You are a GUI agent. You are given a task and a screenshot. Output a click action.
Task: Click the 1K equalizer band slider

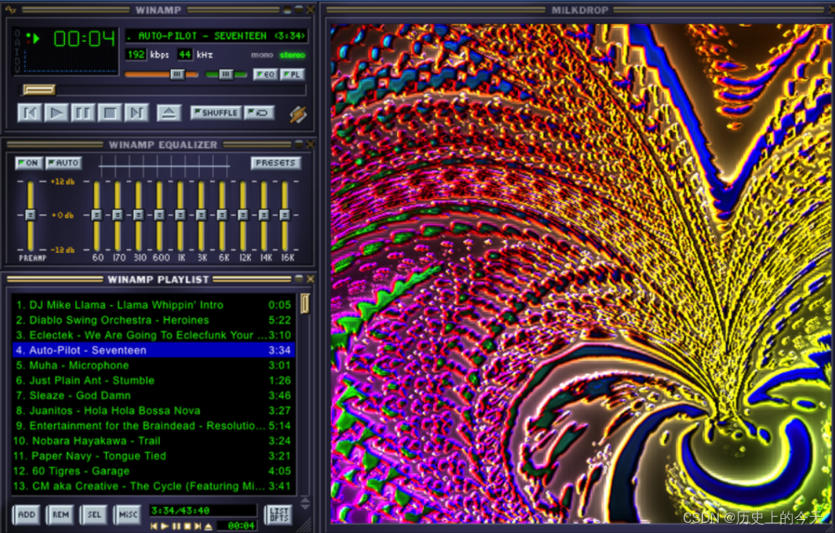(180, 215)
